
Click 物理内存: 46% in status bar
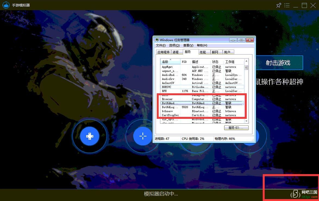pos(225,139)
